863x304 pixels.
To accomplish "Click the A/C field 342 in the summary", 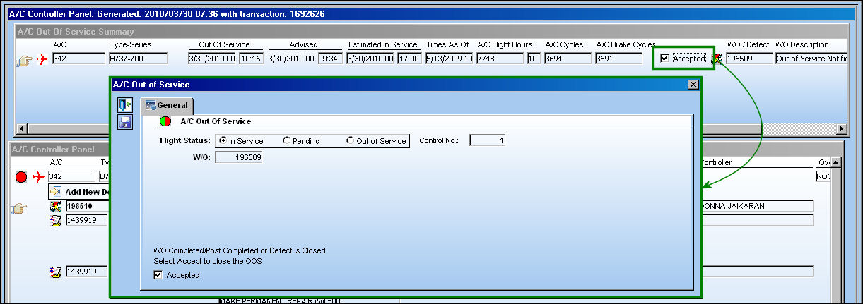I will tap(78, 59).
